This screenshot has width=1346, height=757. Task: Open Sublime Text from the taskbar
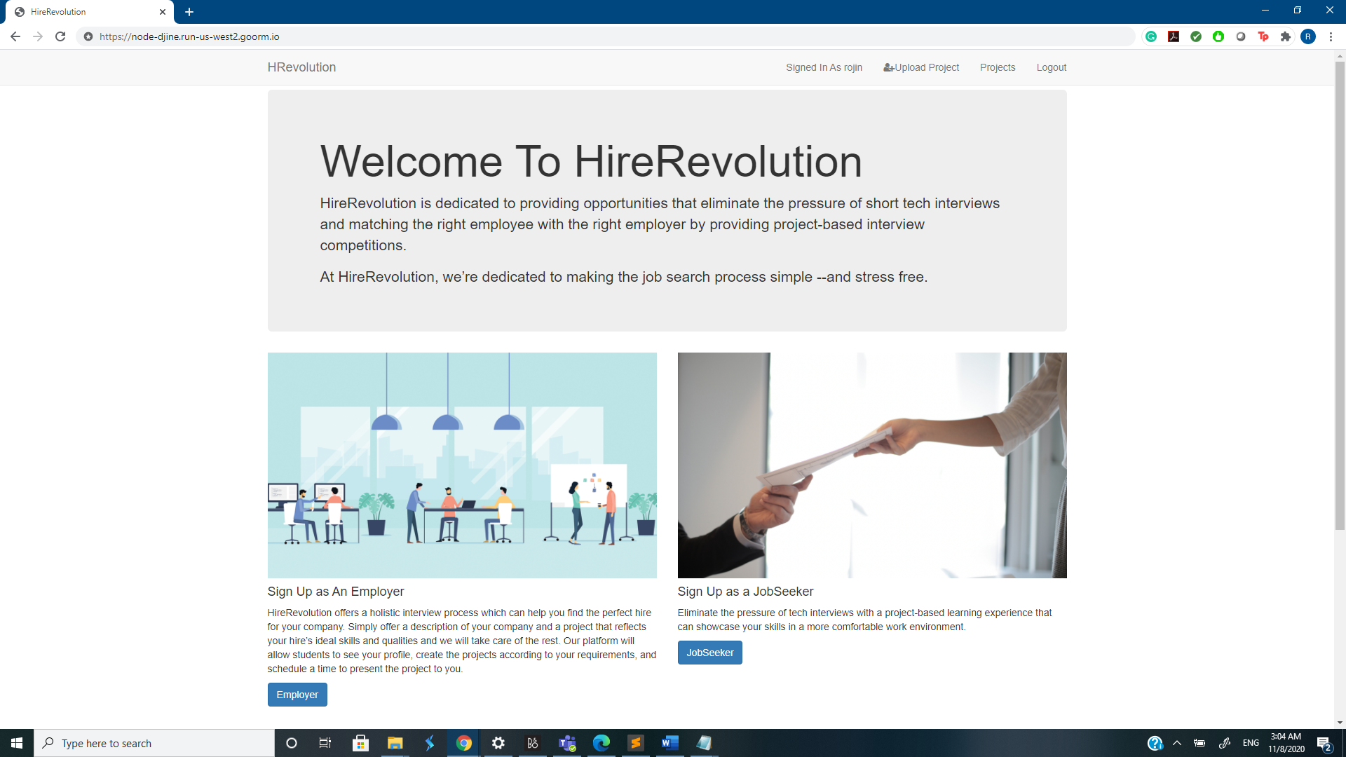pos(636,743)
